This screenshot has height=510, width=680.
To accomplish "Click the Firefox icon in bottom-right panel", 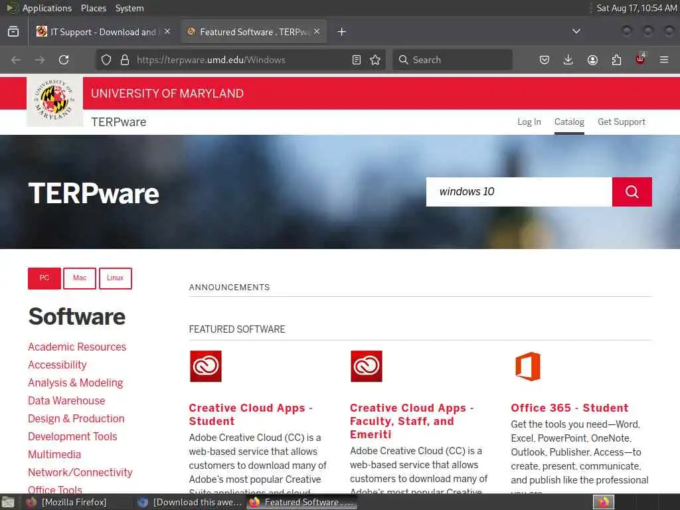I will pos(604,502).
